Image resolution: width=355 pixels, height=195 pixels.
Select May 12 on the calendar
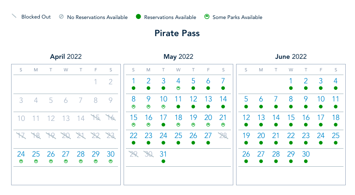click(x=193, y=99)
